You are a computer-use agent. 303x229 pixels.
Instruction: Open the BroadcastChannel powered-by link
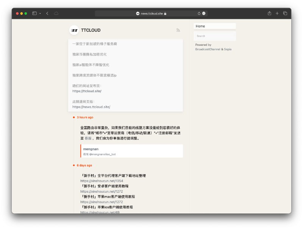(x=207, y=49)
